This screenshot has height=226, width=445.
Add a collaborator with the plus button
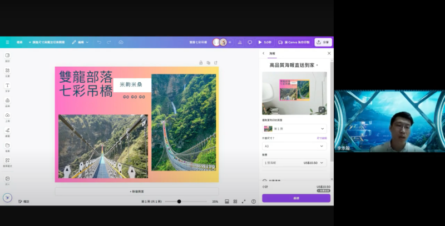[x=230, y=42]
